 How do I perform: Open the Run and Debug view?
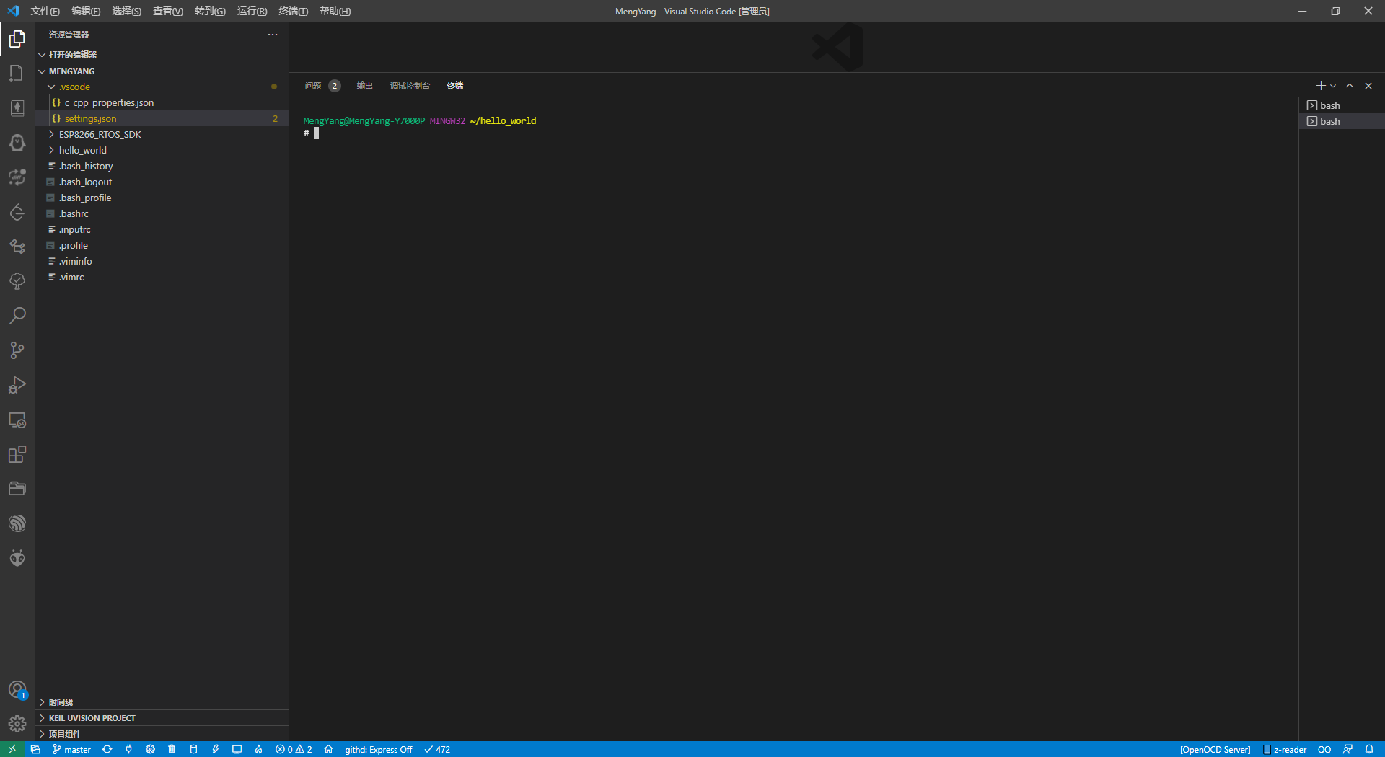(17, 385)
